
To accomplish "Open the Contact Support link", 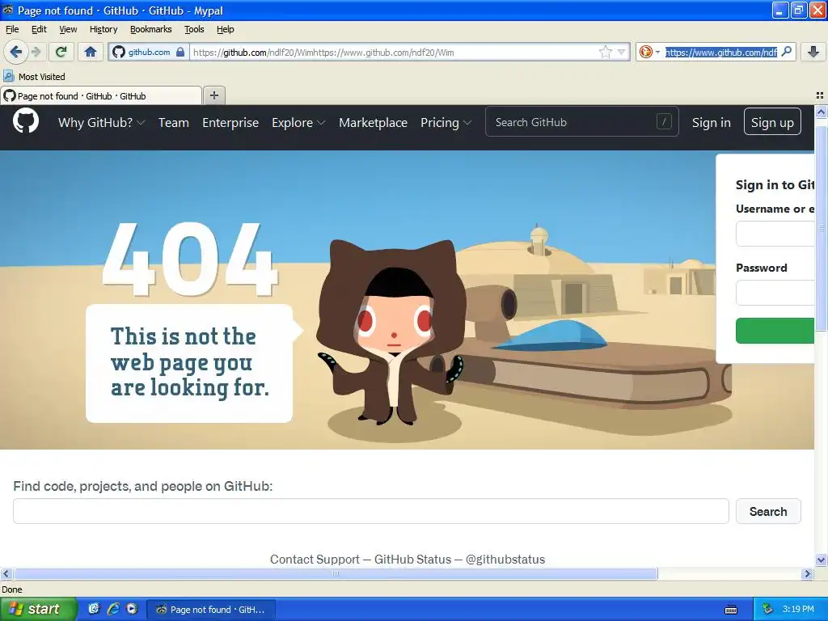I will pos(315,560).
